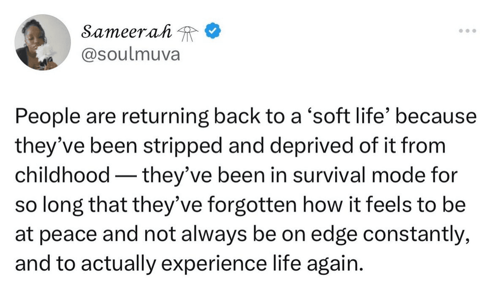Open the three-dot more options menu
This screenshot has width=494, height=295.
[467, 31]
